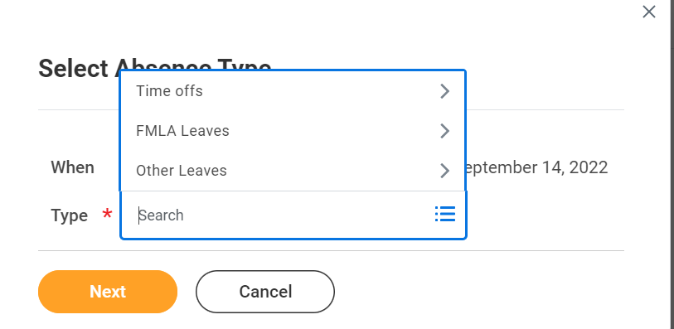The width and height of the screenshot is (674, 329).
Task: Open the prompt list icon in Search field
Action: tap(445, 214)
